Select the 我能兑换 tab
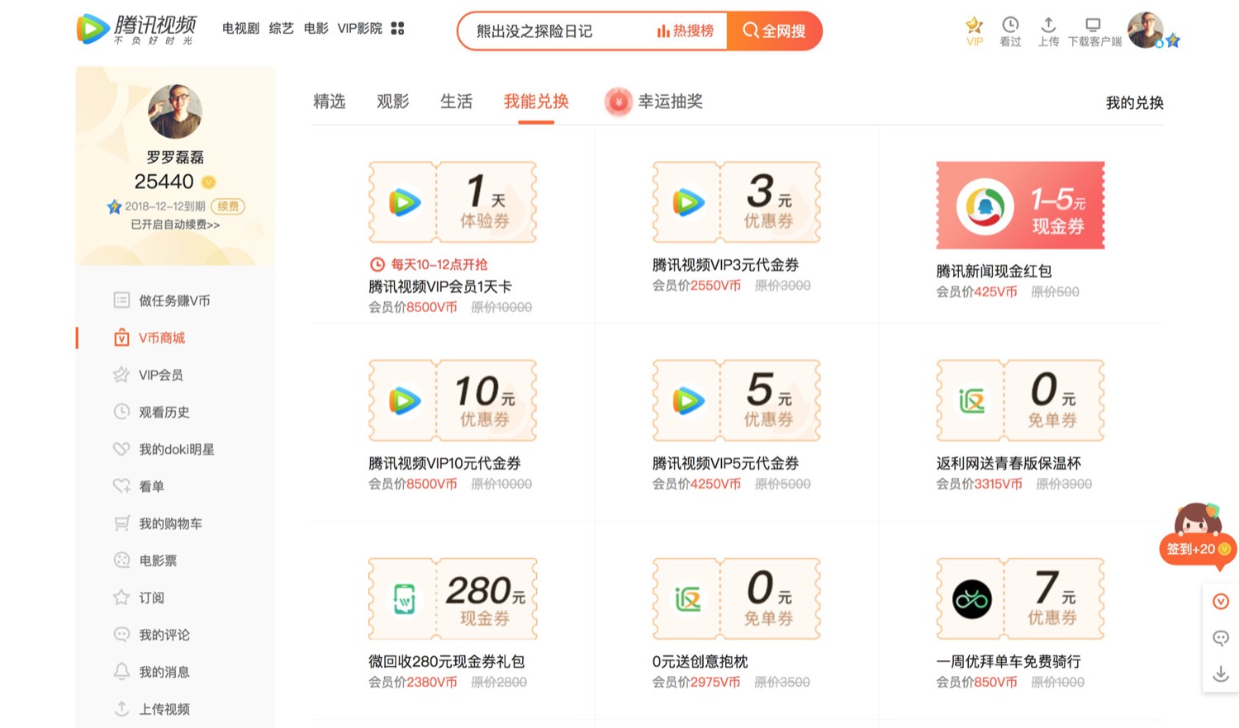The width and height of the screenshot is (1239, 728). (x=536, y=102)
